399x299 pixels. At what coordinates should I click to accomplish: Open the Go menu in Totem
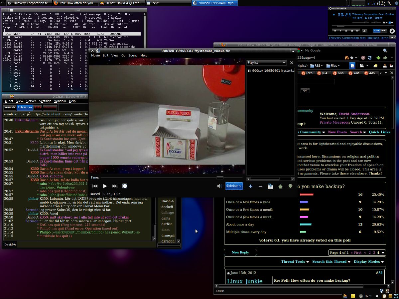(123, 55)
